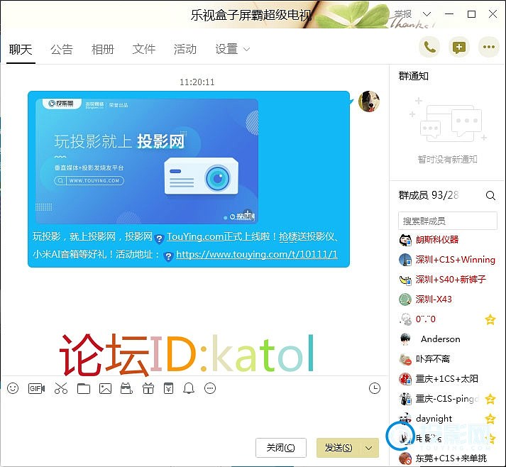Viewport: 506px width, 467px height.
Task: Click the message input text area
Action: tap(194, 417)
